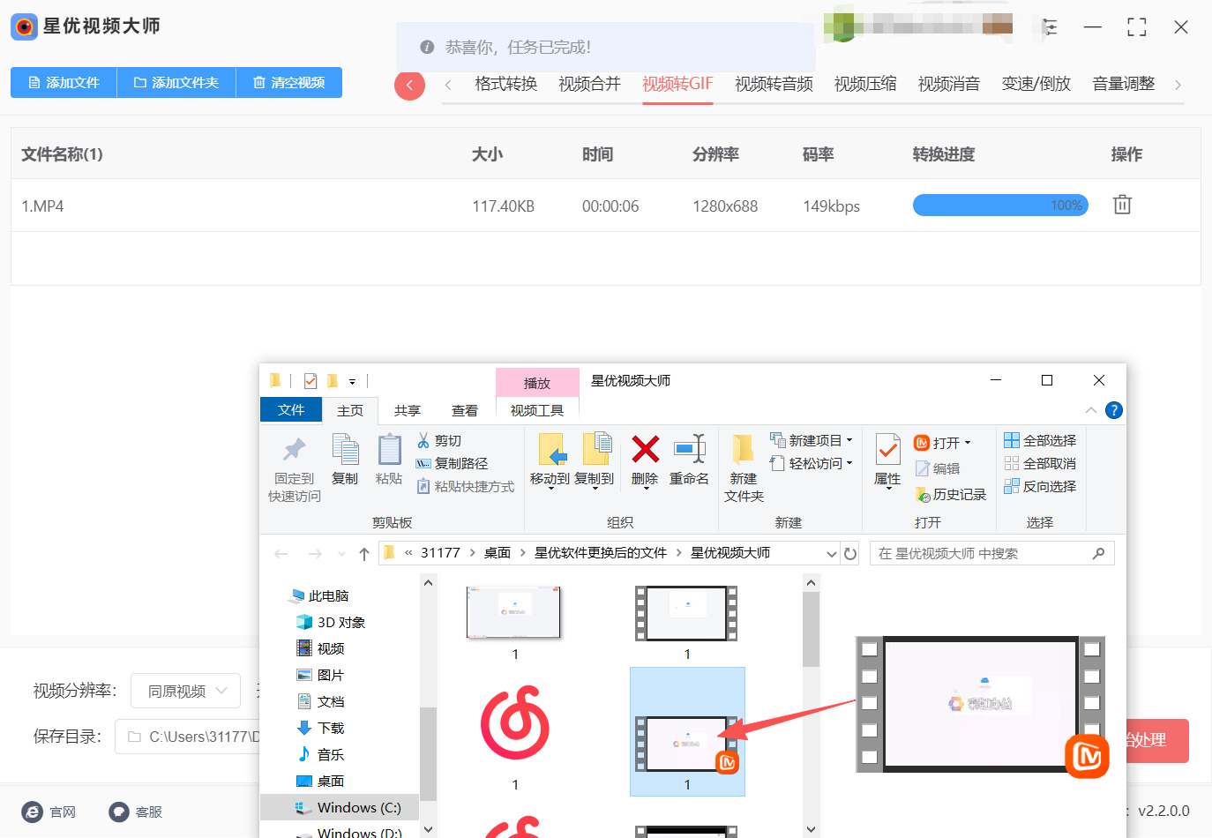
Task: Open the 共享 tab in Explorer
Action: pyautogui.click(x=407, y=410)
